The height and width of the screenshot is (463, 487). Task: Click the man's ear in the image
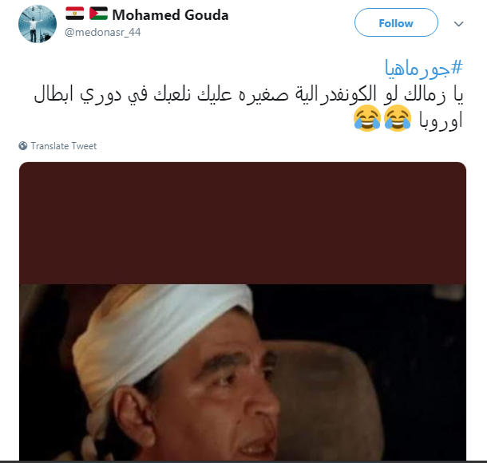pos(133,416)
